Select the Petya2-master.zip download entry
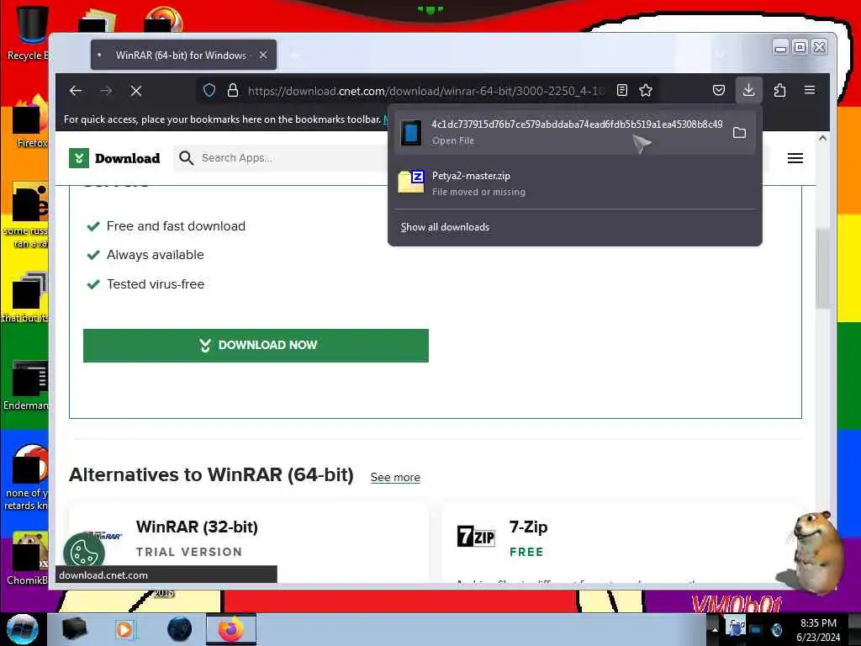861x646 pixels. coord(574,183)
